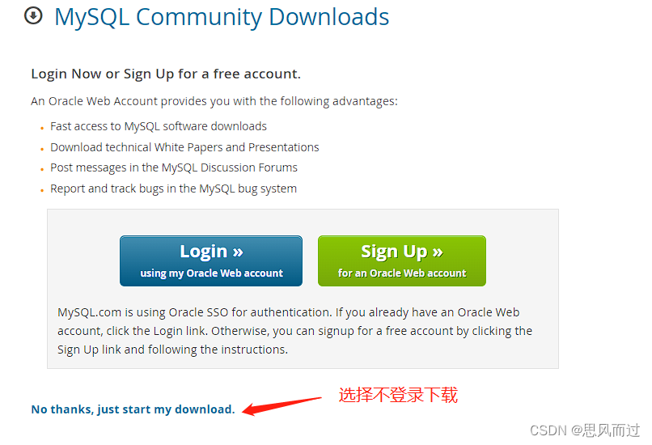Sign Up for an Oracle Web account

tap(402, 261)
